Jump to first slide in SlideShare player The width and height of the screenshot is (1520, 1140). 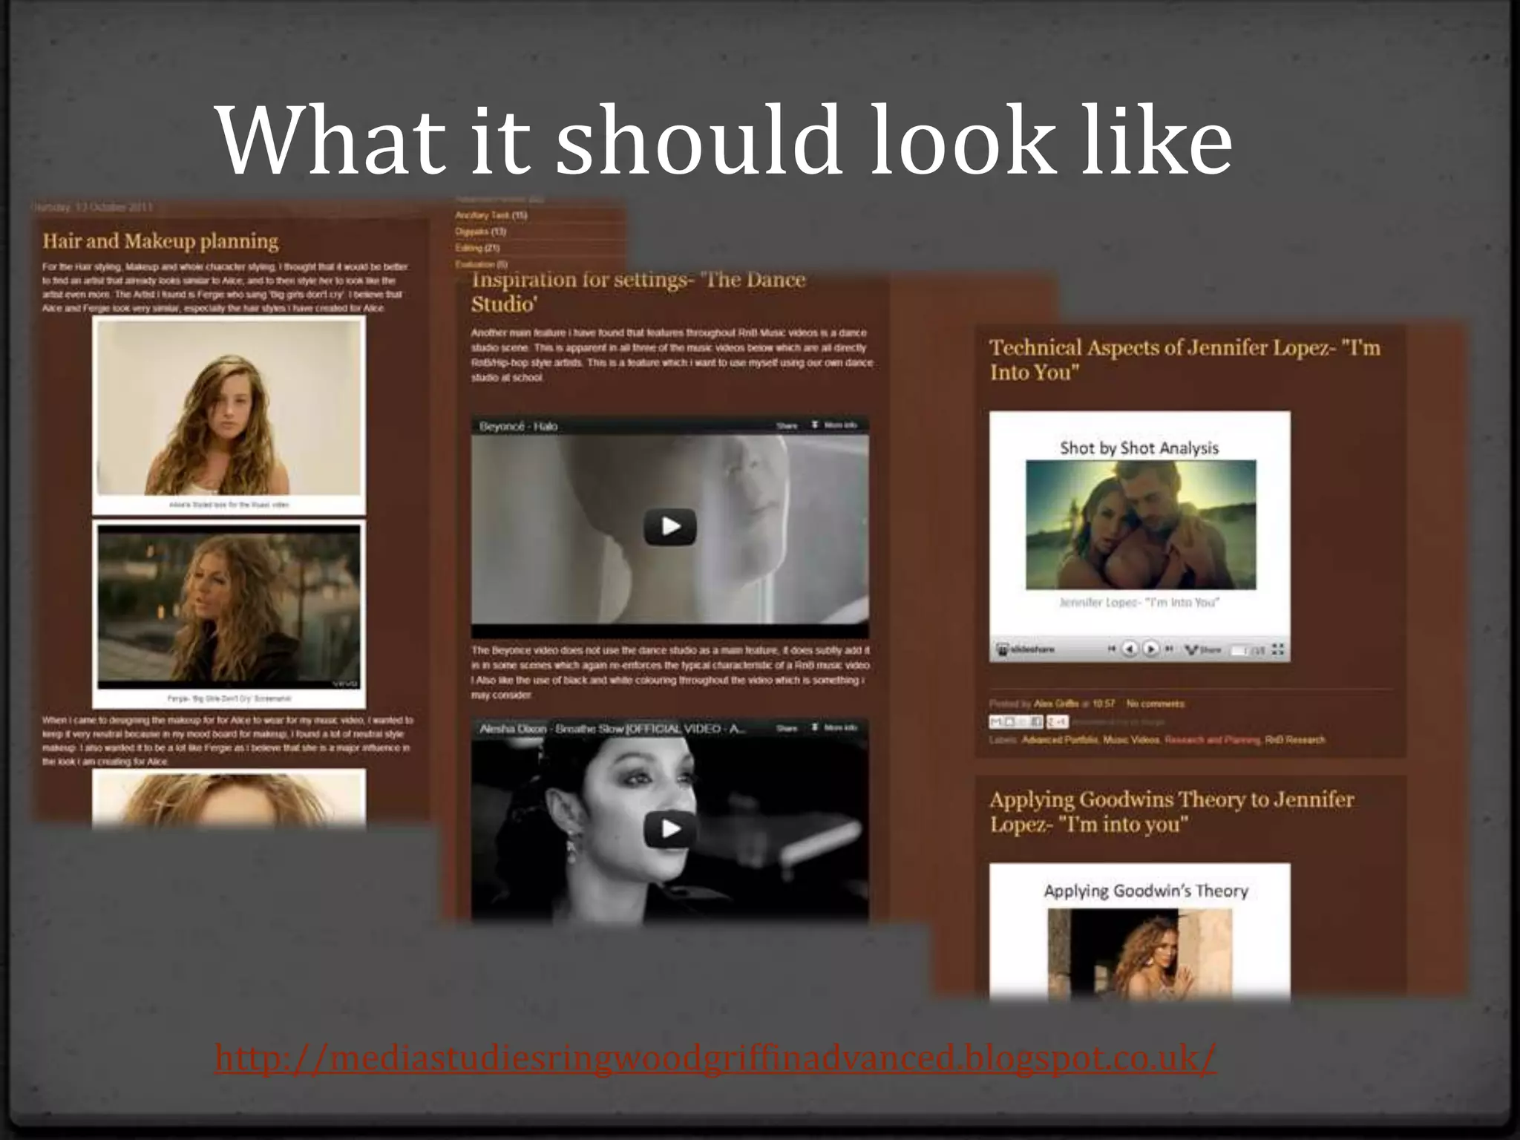coord(1111,649)
